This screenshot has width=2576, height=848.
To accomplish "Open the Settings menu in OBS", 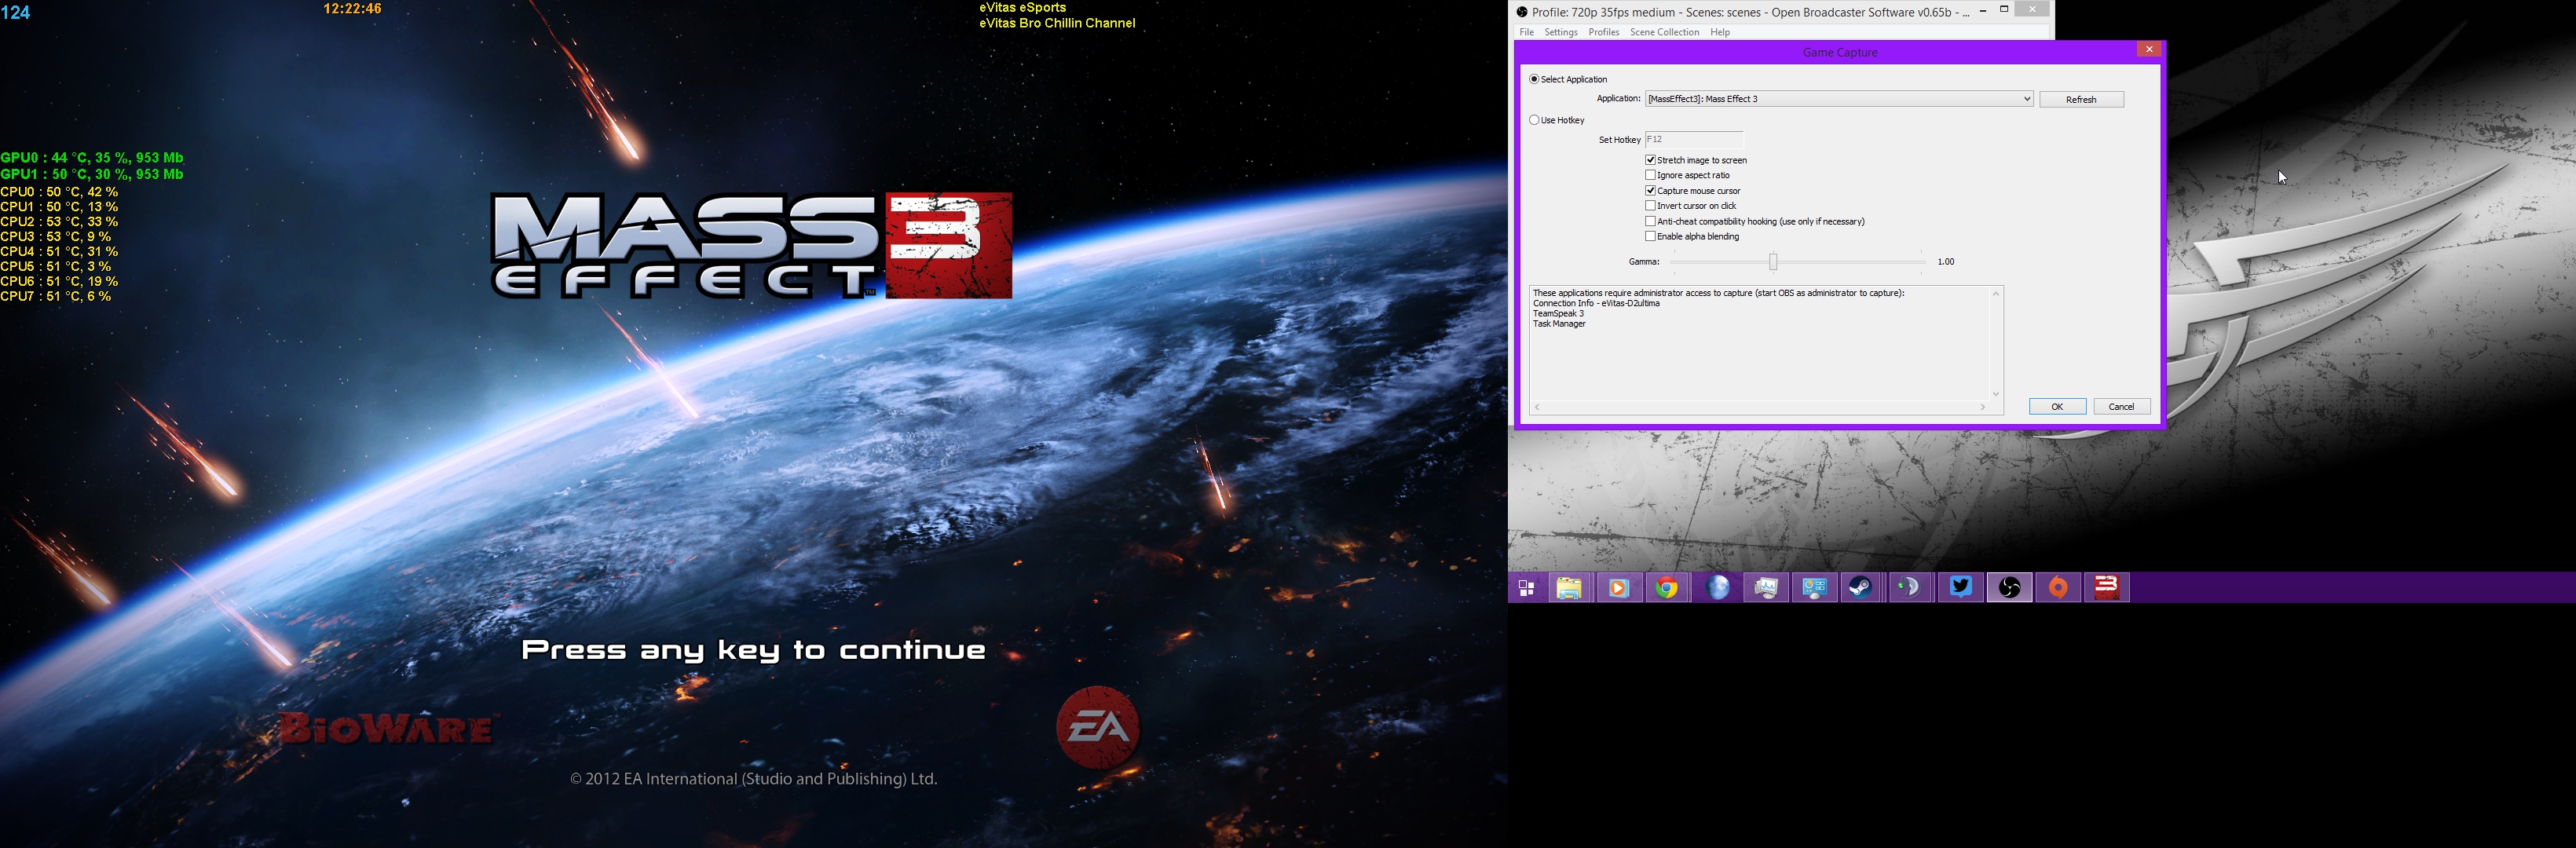I will pyautogui.click(x=1562, y=33).
